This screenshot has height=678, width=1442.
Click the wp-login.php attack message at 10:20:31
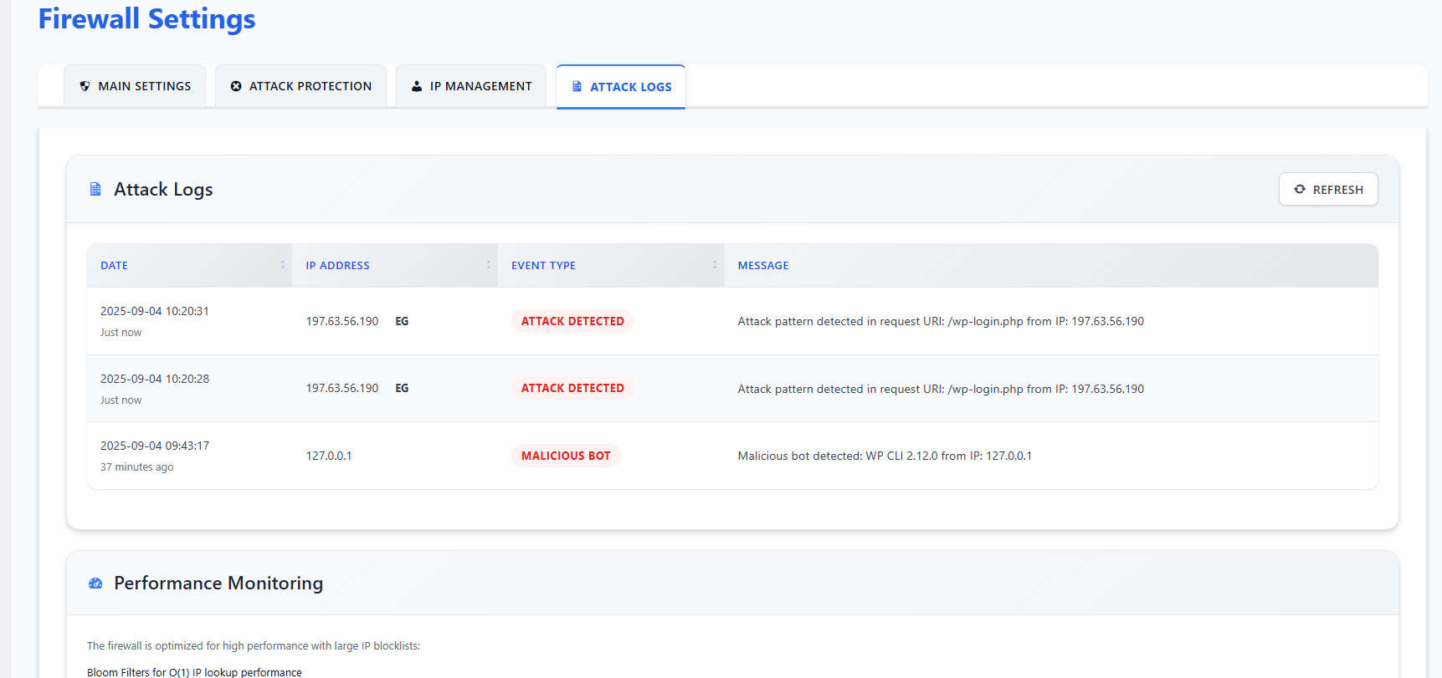[x=941, y=321]
